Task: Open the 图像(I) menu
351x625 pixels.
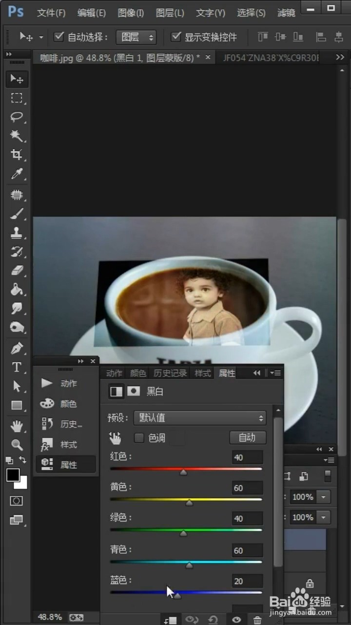Action: coord(131,13)
